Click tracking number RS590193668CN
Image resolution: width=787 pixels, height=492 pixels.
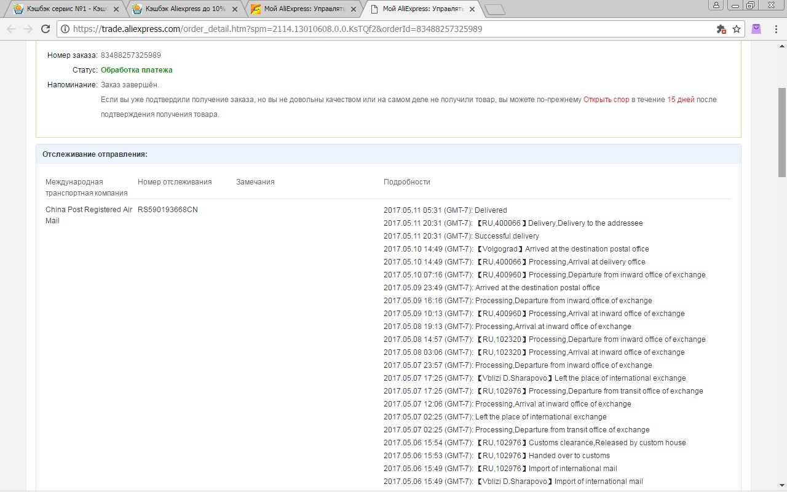pyautogui.click(x=168, y=210)
